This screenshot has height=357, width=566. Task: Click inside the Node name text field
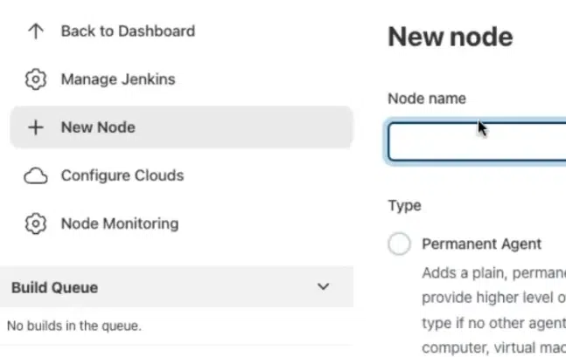click(x=477, y=142)
